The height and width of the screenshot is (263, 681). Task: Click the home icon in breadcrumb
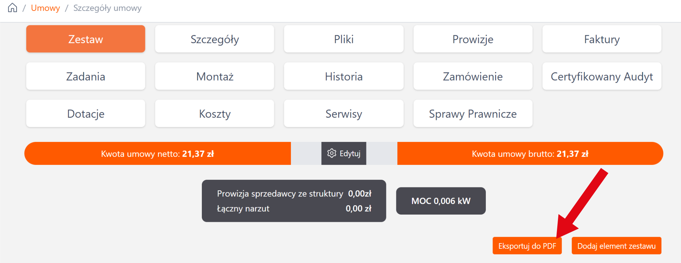point(12,8)
